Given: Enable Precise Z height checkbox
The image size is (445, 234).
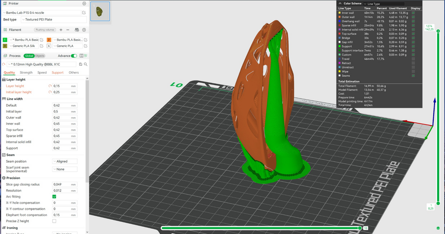Looking at the screenshot, I should [x=54, y=221].
